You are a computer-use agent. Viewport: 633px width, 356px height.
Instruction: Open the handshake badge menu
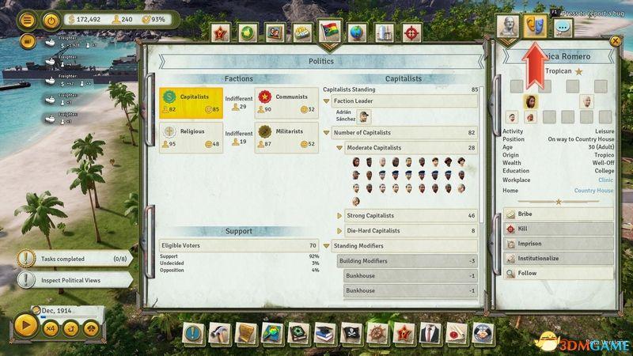click(483, 334)
